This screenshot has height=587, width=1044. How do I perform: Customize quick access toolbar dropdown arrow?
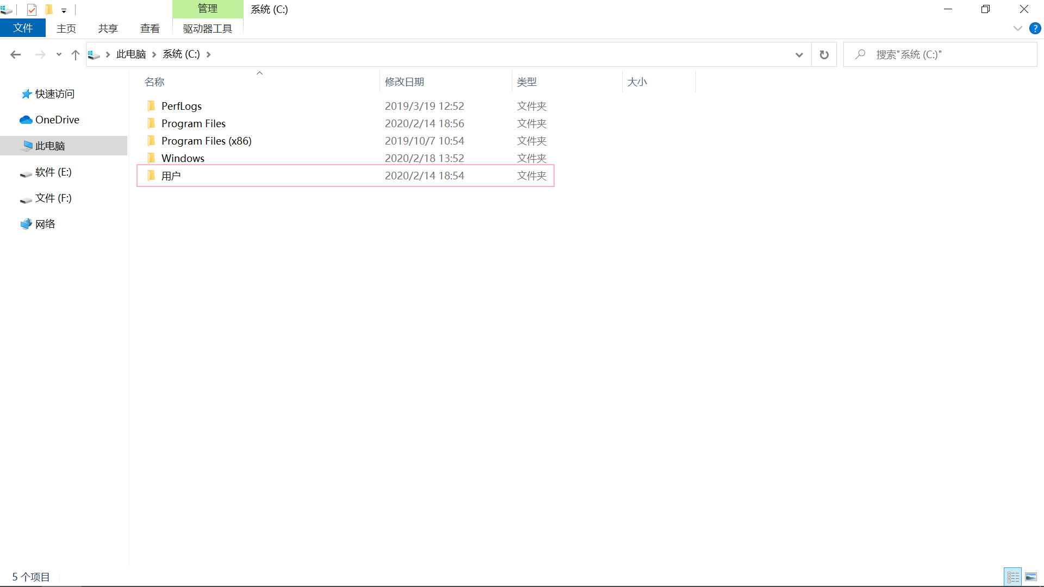(64, 10)
